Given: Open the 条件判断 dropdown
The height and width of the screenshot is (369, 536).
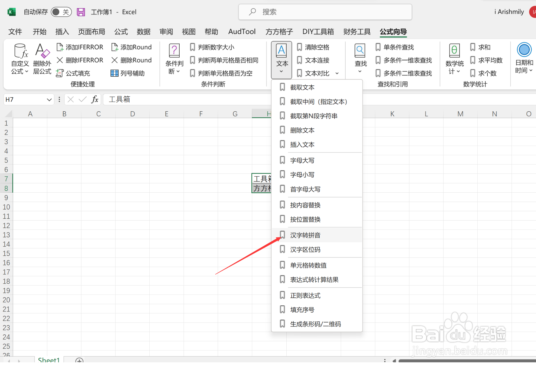Looking at the screenshot, I should (x=174, y=59).
